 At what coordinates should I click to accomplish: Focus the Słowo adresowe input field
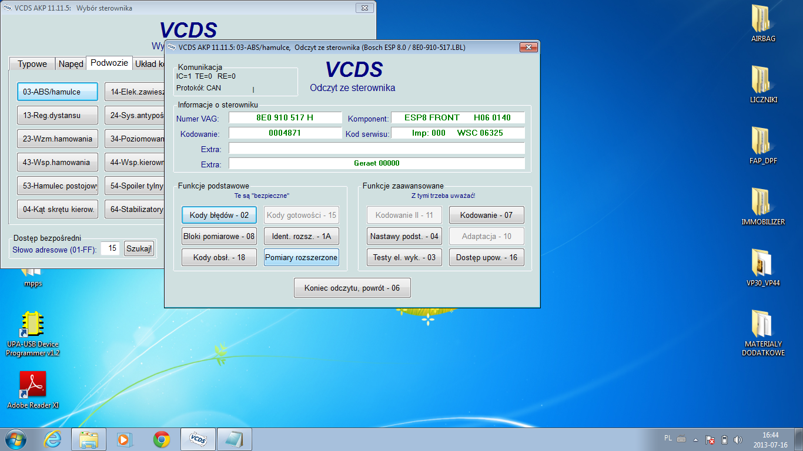tap(109, 249)
